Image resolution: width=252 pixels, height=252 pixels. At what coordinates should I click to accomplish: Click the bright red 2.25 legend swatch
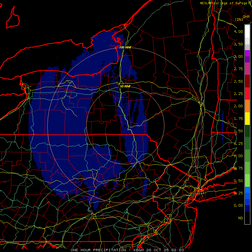click(x=247, y=94)
